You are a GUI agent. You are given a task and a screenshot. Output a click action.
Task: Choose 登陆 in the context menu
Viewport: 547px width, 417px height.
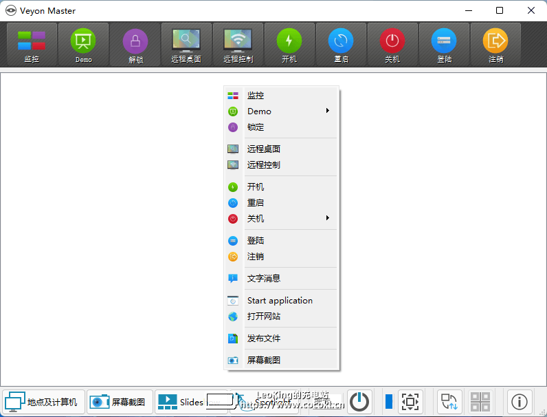tap(281, 241)
